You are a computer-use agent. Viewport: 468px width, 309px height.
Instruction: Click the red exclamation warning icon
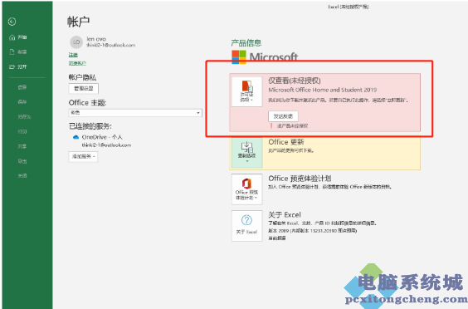click(x=271, y=125)
